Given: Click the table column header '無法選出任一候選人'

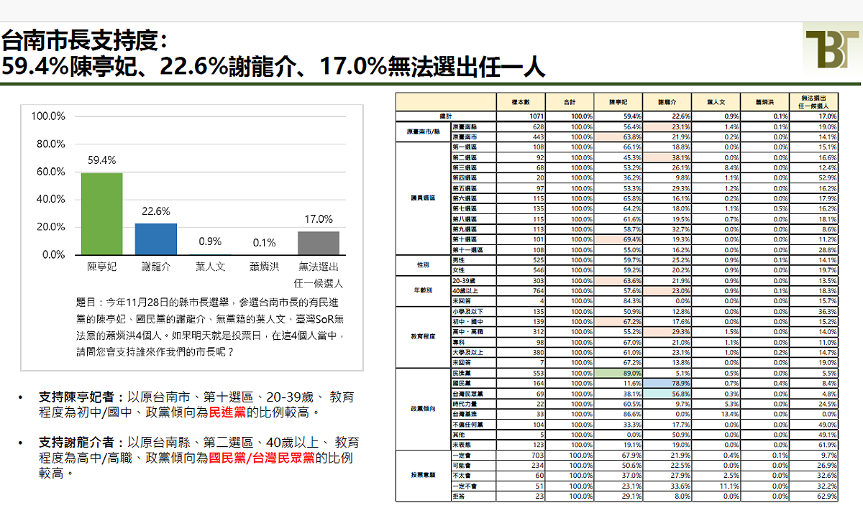Looking at the screenshot, I should (x=815, y=102).
